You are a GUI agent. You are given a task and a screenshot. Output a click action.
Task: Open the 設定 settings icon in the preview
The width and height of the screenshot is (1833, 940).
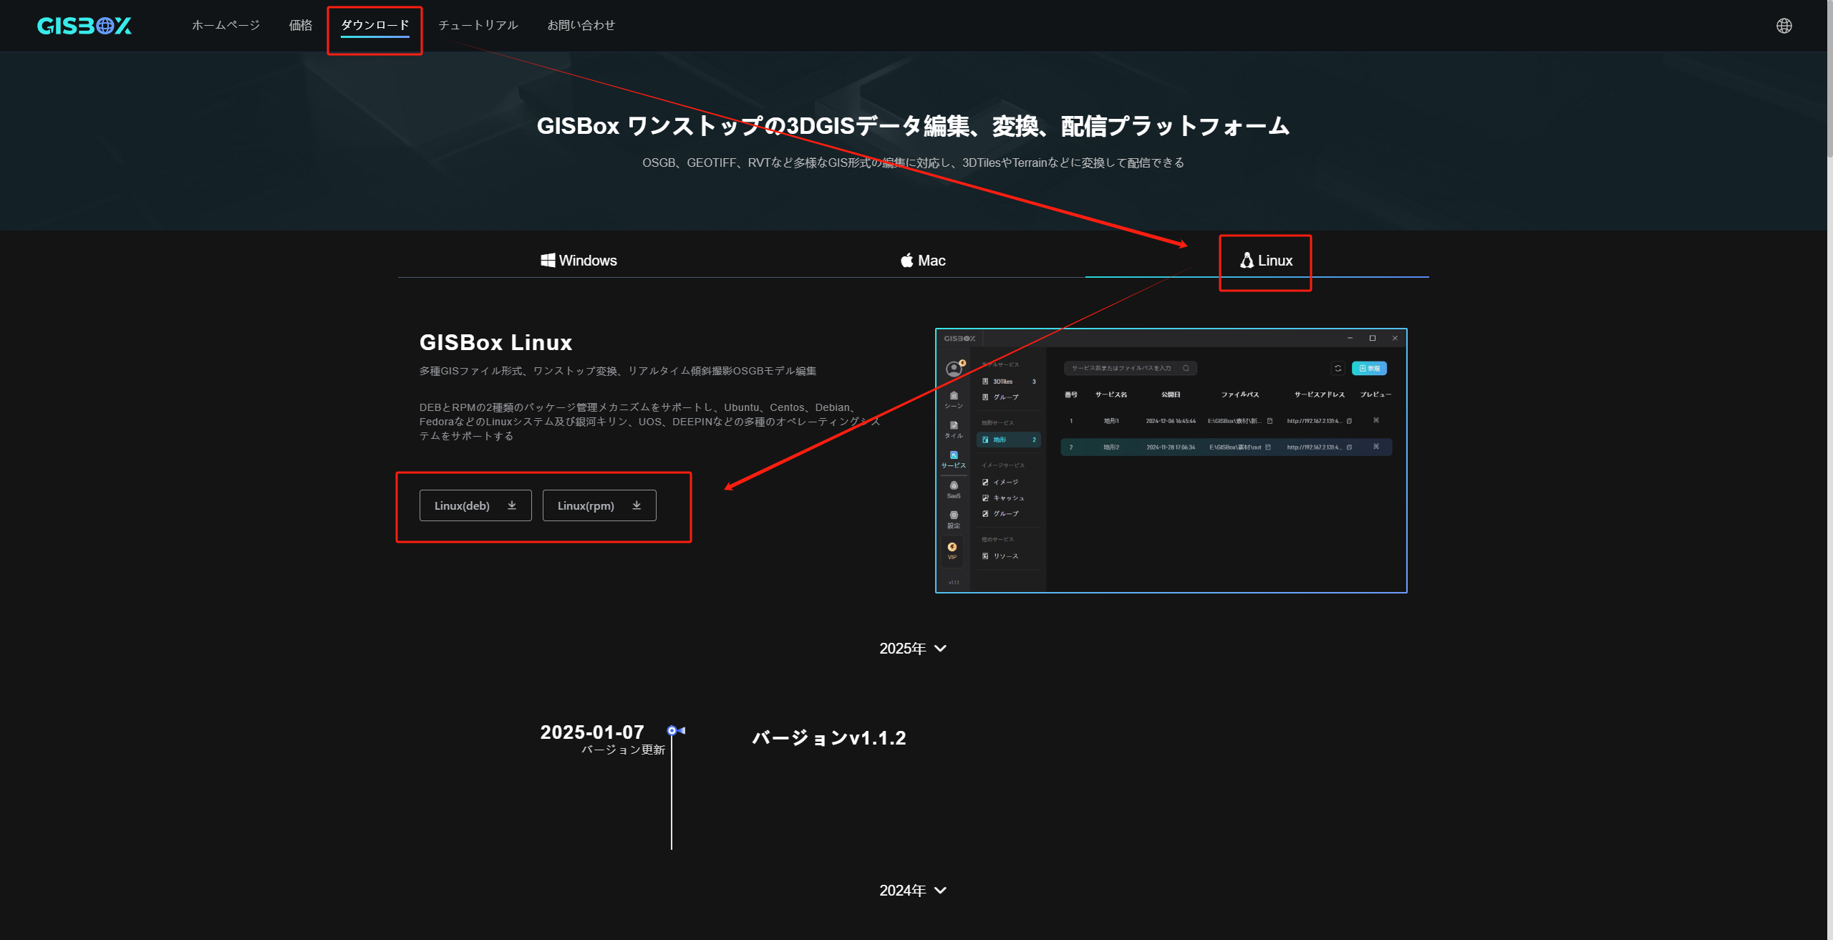[954, 520]
